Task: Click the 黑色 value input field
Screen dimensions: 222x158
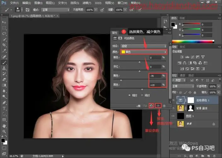Action: coord(155,85)
